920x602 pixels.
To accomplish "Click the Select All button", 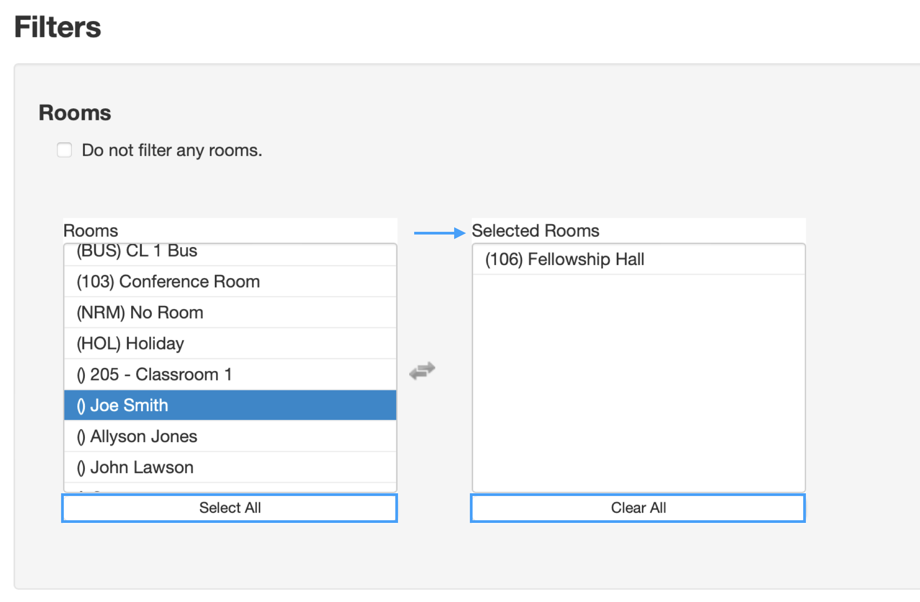I will click(x=230, y=508).
